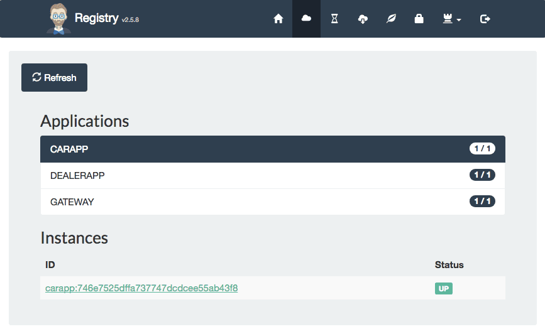The height and width of the screenshot is (334, 545).
Task: Select the GATEWAY application row
Action: pyautogui.click(x=273, y=202)
